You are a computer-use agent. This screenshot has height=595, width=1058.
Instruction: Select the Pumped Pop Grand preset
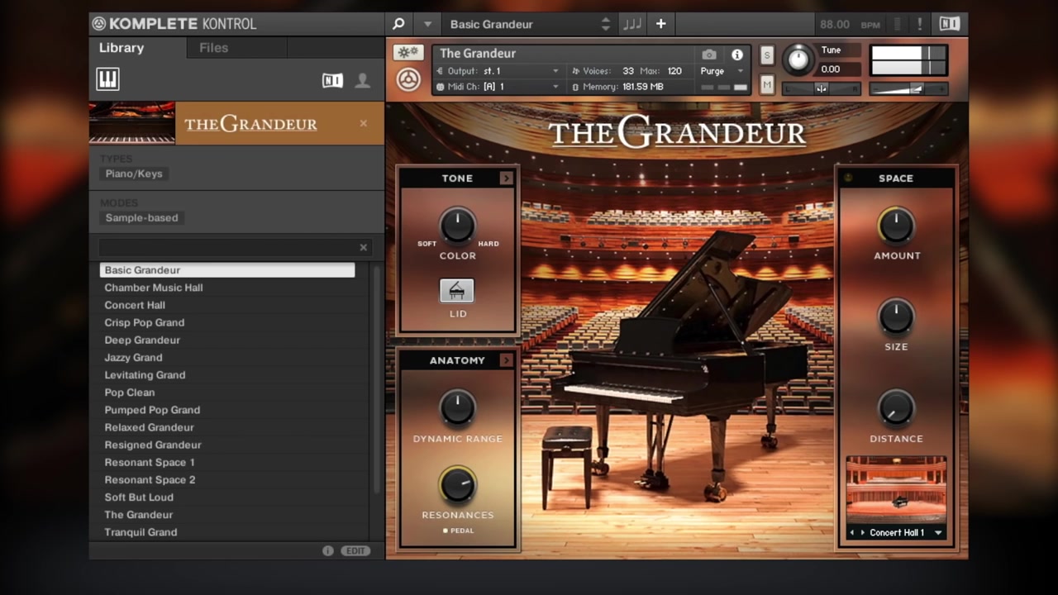(x=227, y=410)
